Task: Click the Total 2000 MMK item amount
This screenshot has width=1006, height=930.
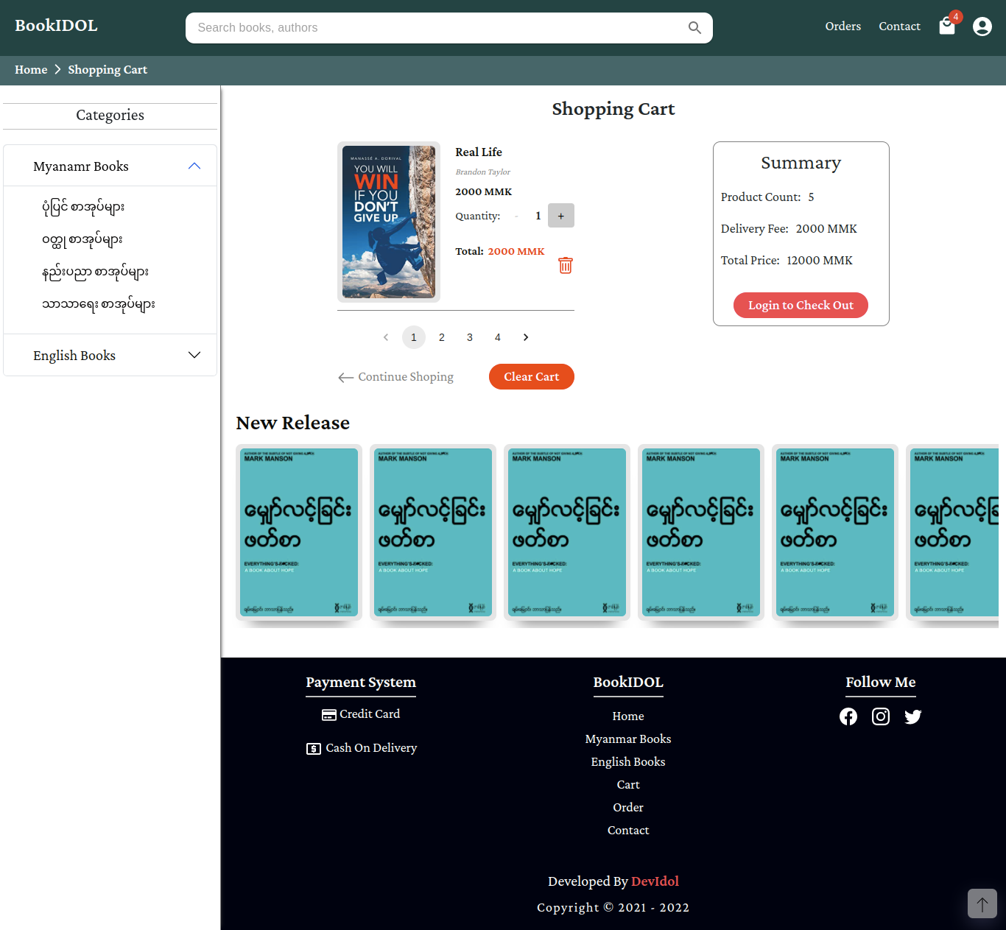Action: (516, 252)
